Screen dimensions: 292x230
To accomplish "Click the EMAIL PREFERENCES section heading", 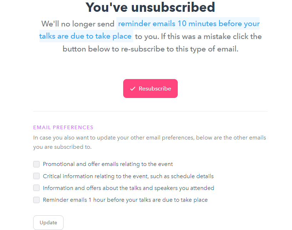I will coord(63,127).
